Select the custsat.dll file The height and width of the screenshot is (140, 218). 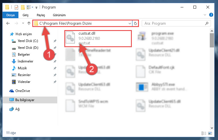point(98,38)
